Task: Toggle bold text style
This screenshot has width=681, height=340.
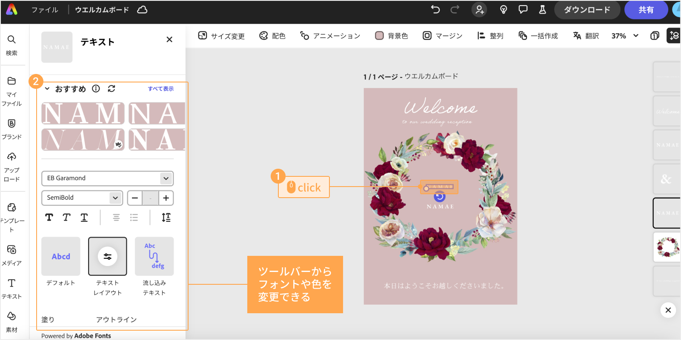Action: [49, 218]
